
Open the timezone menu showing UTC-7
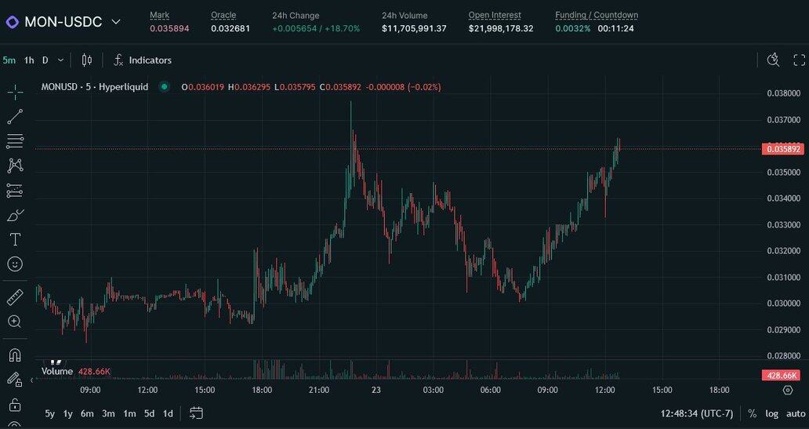click(697, 413)
